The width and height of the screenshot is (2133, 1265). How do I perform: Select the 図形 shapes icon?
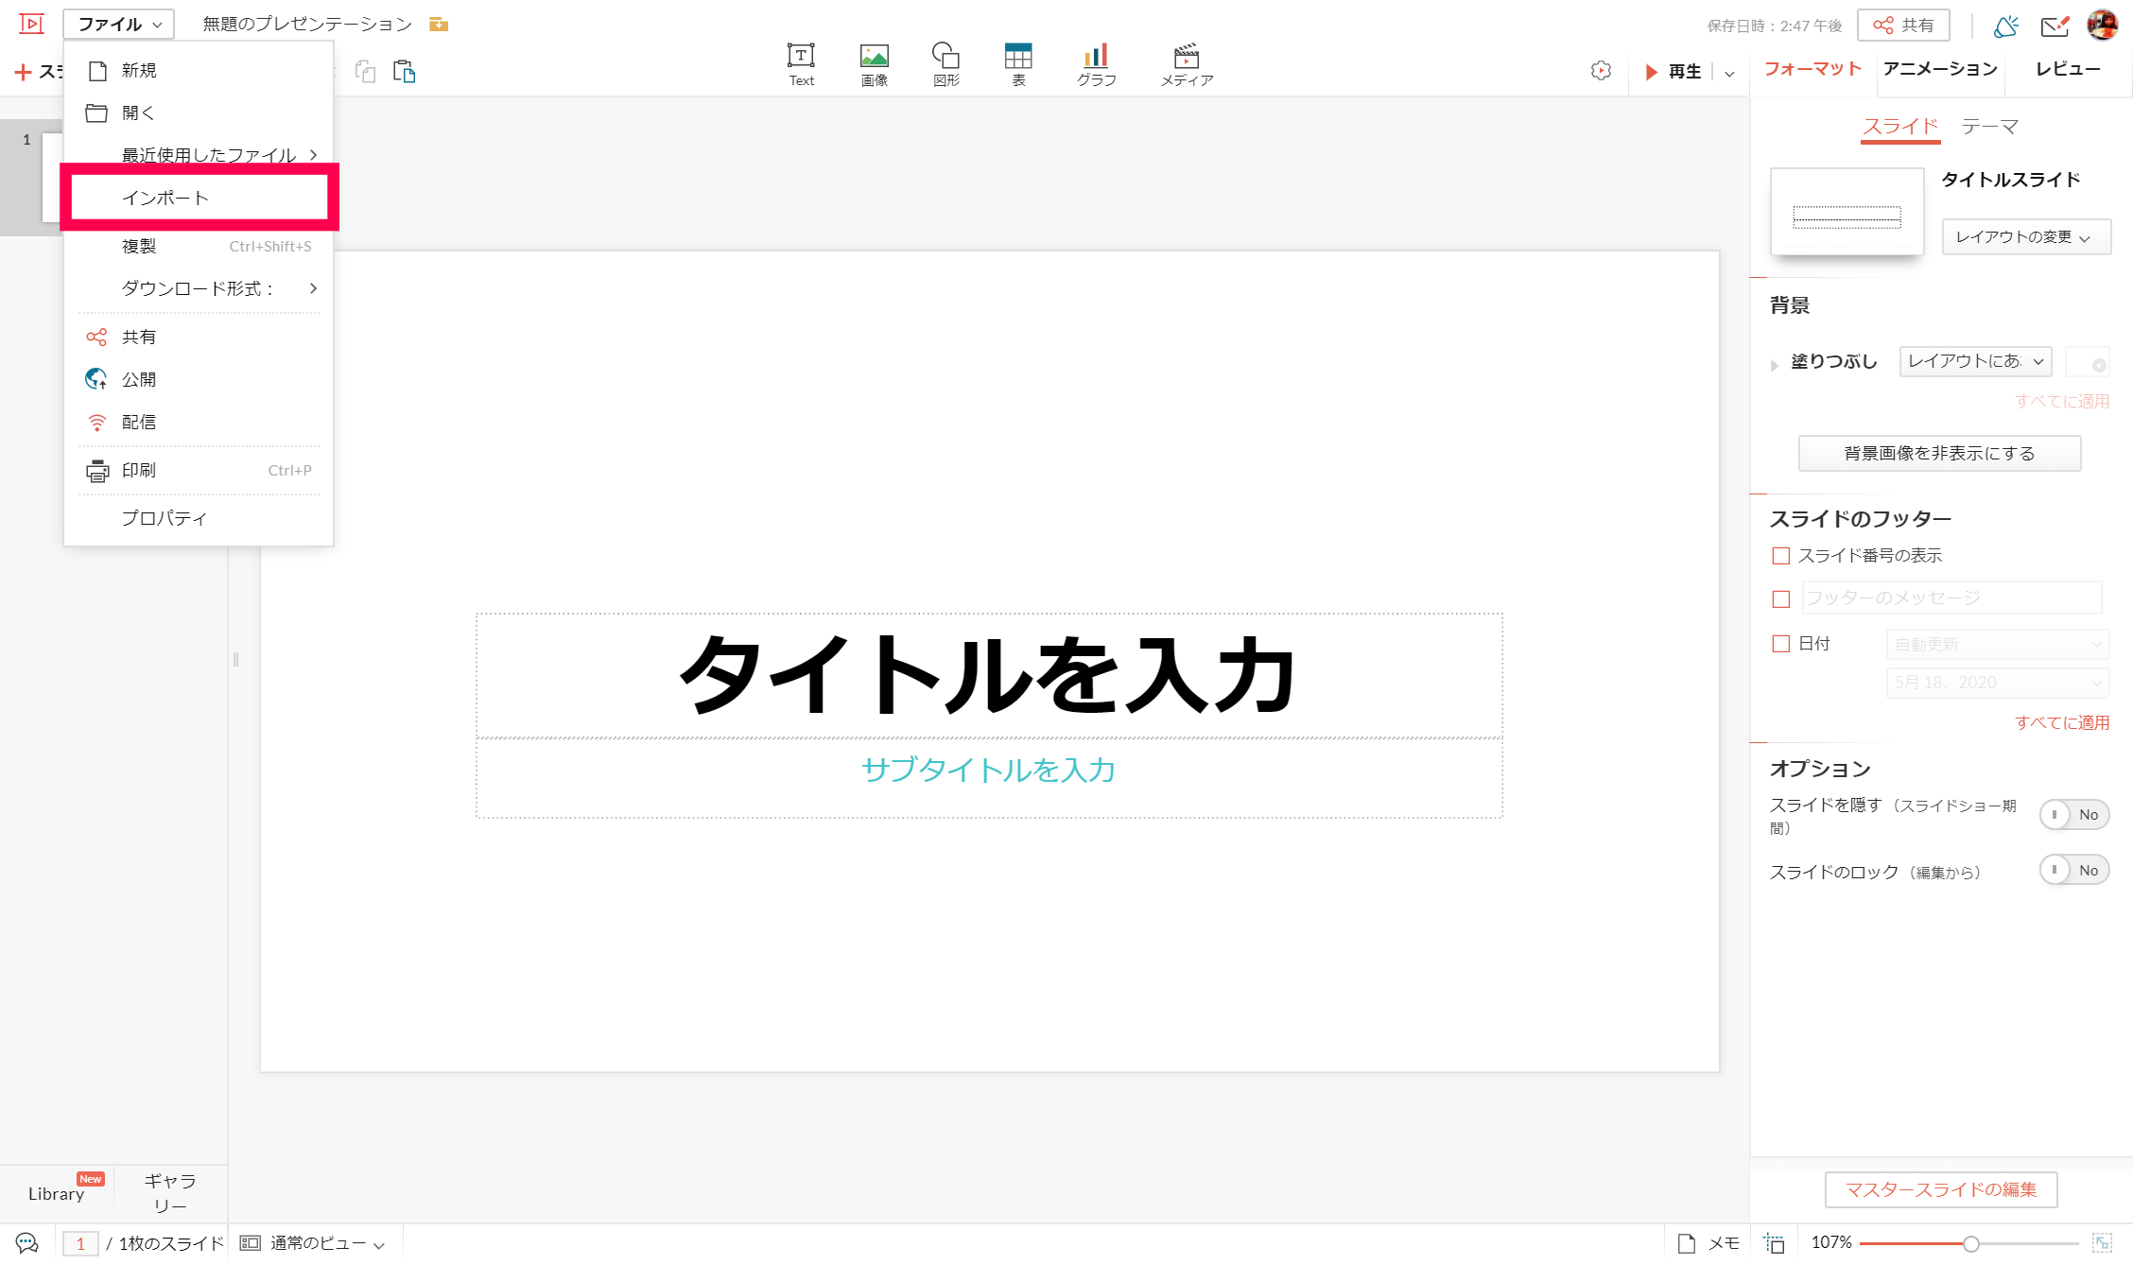tap(945, 63)
